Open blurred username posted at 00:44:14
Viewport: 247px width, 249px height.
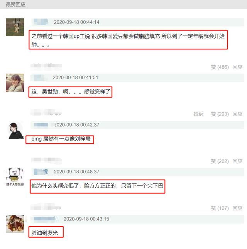pyautogui.click(x=41, y=22)
